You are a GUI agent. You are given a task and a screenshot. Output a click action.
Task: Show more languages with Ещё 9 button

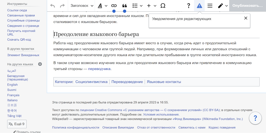click(17, 124)
